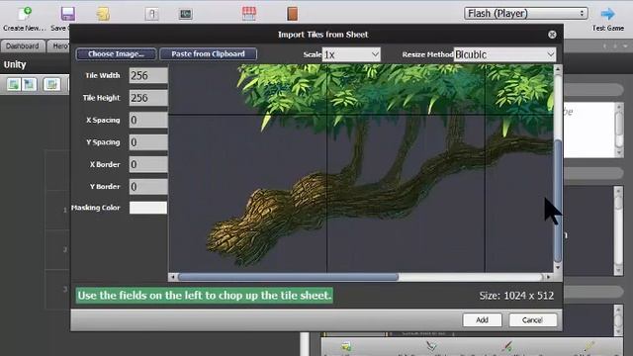The height and width of the screenshot is (356, 633).
Task: Click the horizontal scrollbar thumb of preview
Action: 288,277
